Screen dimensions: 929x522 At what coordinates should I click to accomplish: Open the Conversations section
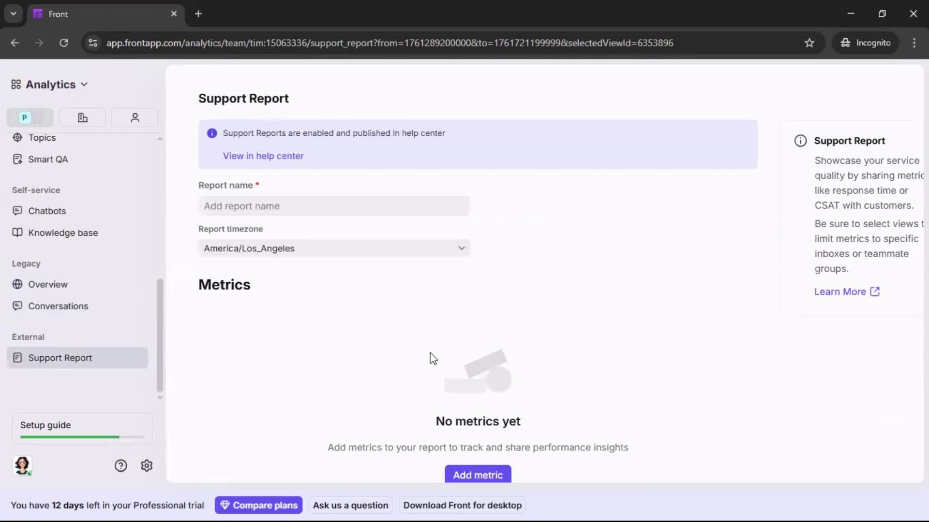pos(57,306)
